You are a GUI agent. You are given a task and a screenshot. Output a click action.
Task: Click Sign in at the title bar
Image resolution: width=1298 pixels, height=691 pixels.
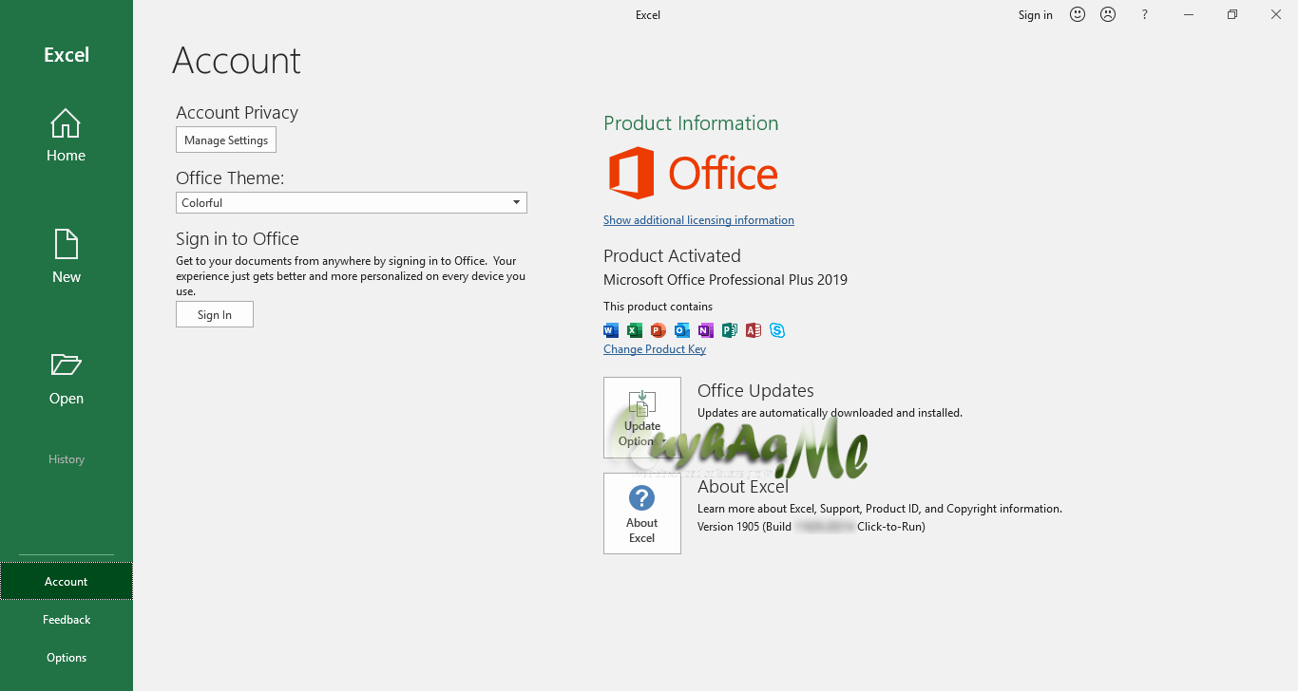[x=1036, y=15]
